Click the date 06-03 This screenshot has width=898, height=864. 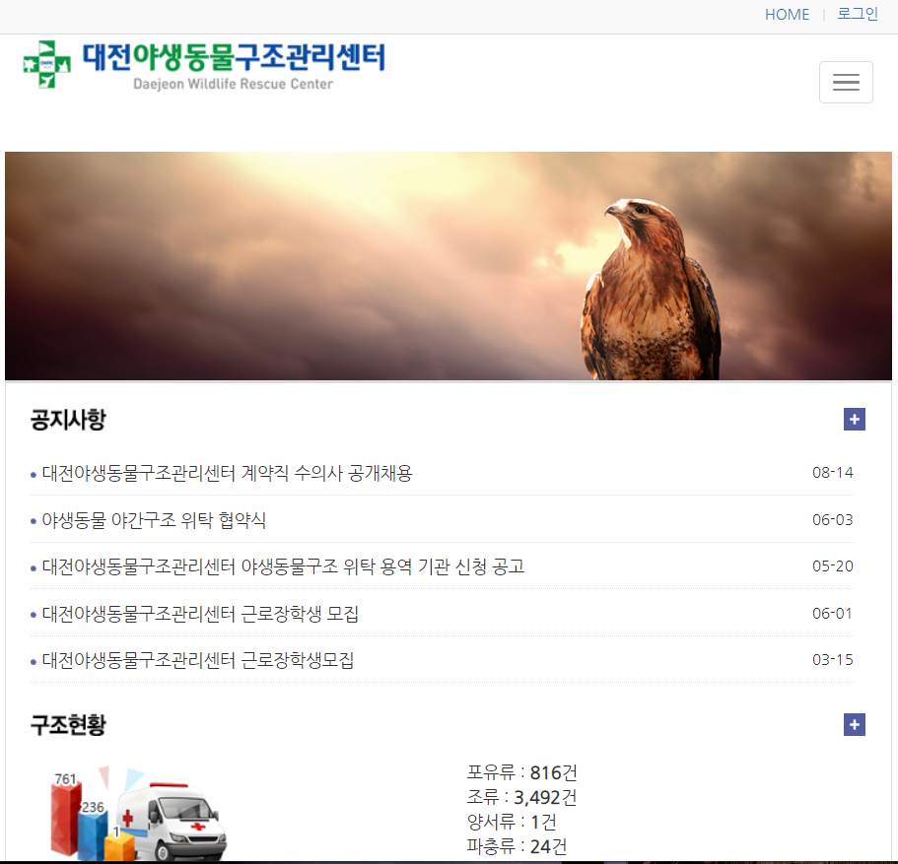tap(833, 520)
